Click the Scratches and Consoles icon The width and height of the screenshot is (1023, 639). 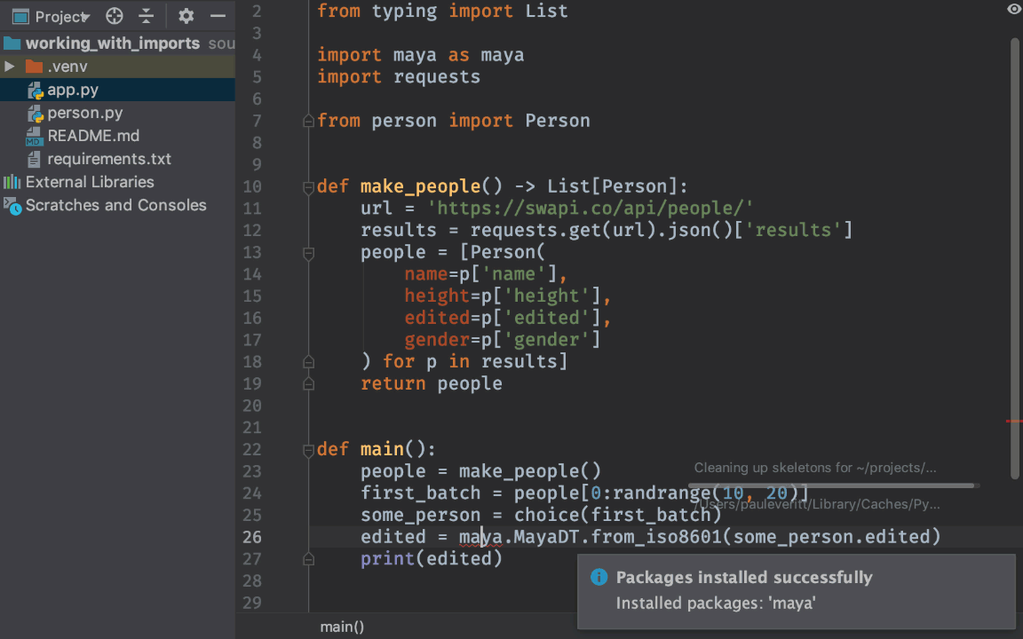(x=12, y=205)
